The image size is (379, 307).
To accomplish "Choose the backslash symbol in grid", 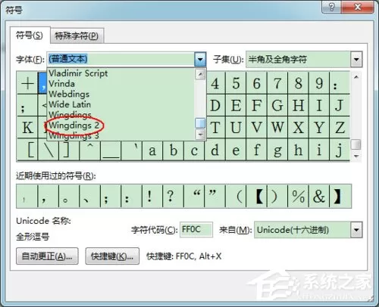I will (49, 150).
